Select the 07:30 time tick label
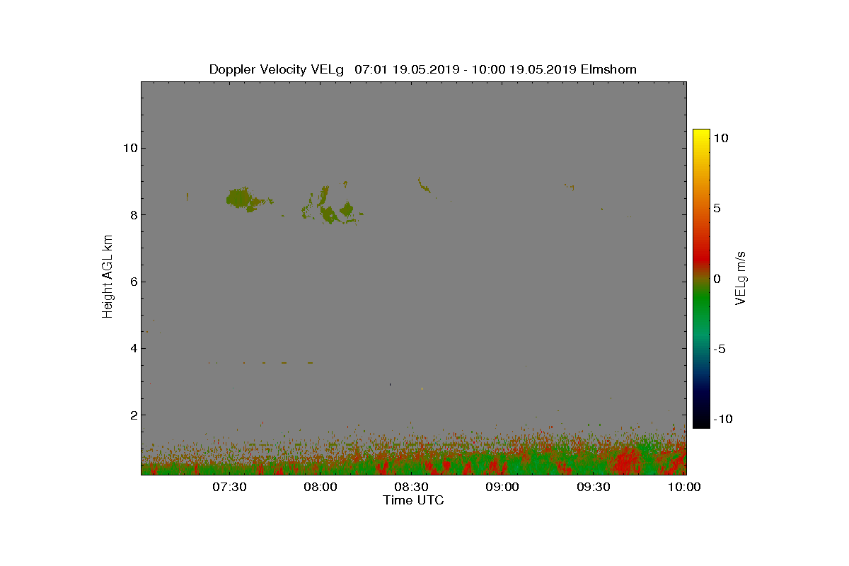The width and height of the screenshot is (849, 566). [x=229, y=487]
